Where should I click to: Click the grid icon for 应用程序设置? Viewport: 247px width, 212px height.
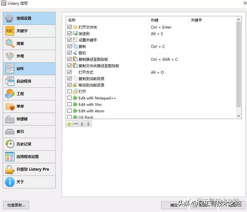point(10,156)
